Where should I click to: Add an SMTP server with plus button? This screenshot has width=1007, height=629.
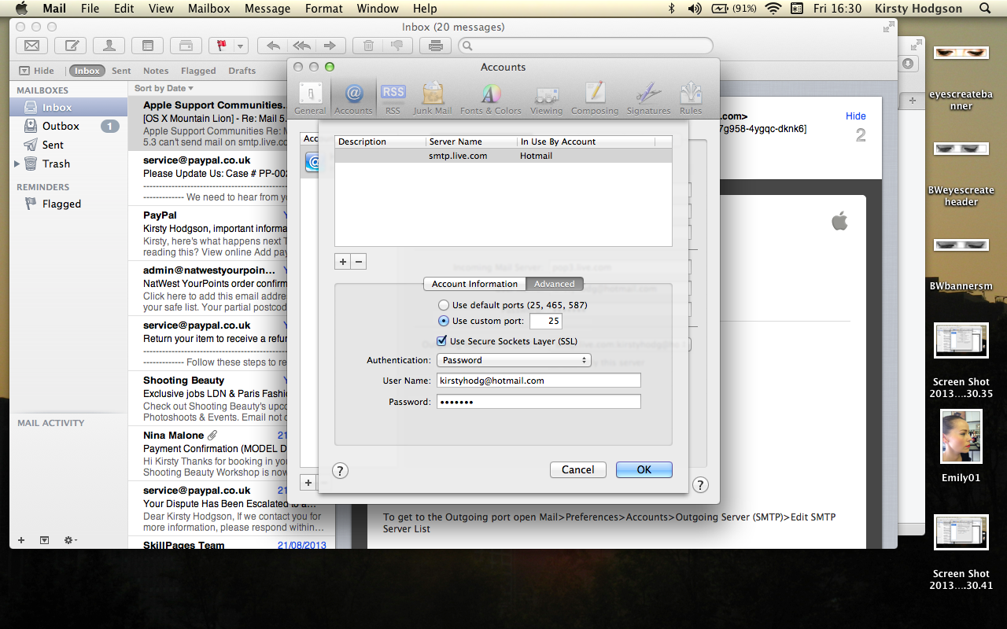pyautogui.click(x=343, y=262)
